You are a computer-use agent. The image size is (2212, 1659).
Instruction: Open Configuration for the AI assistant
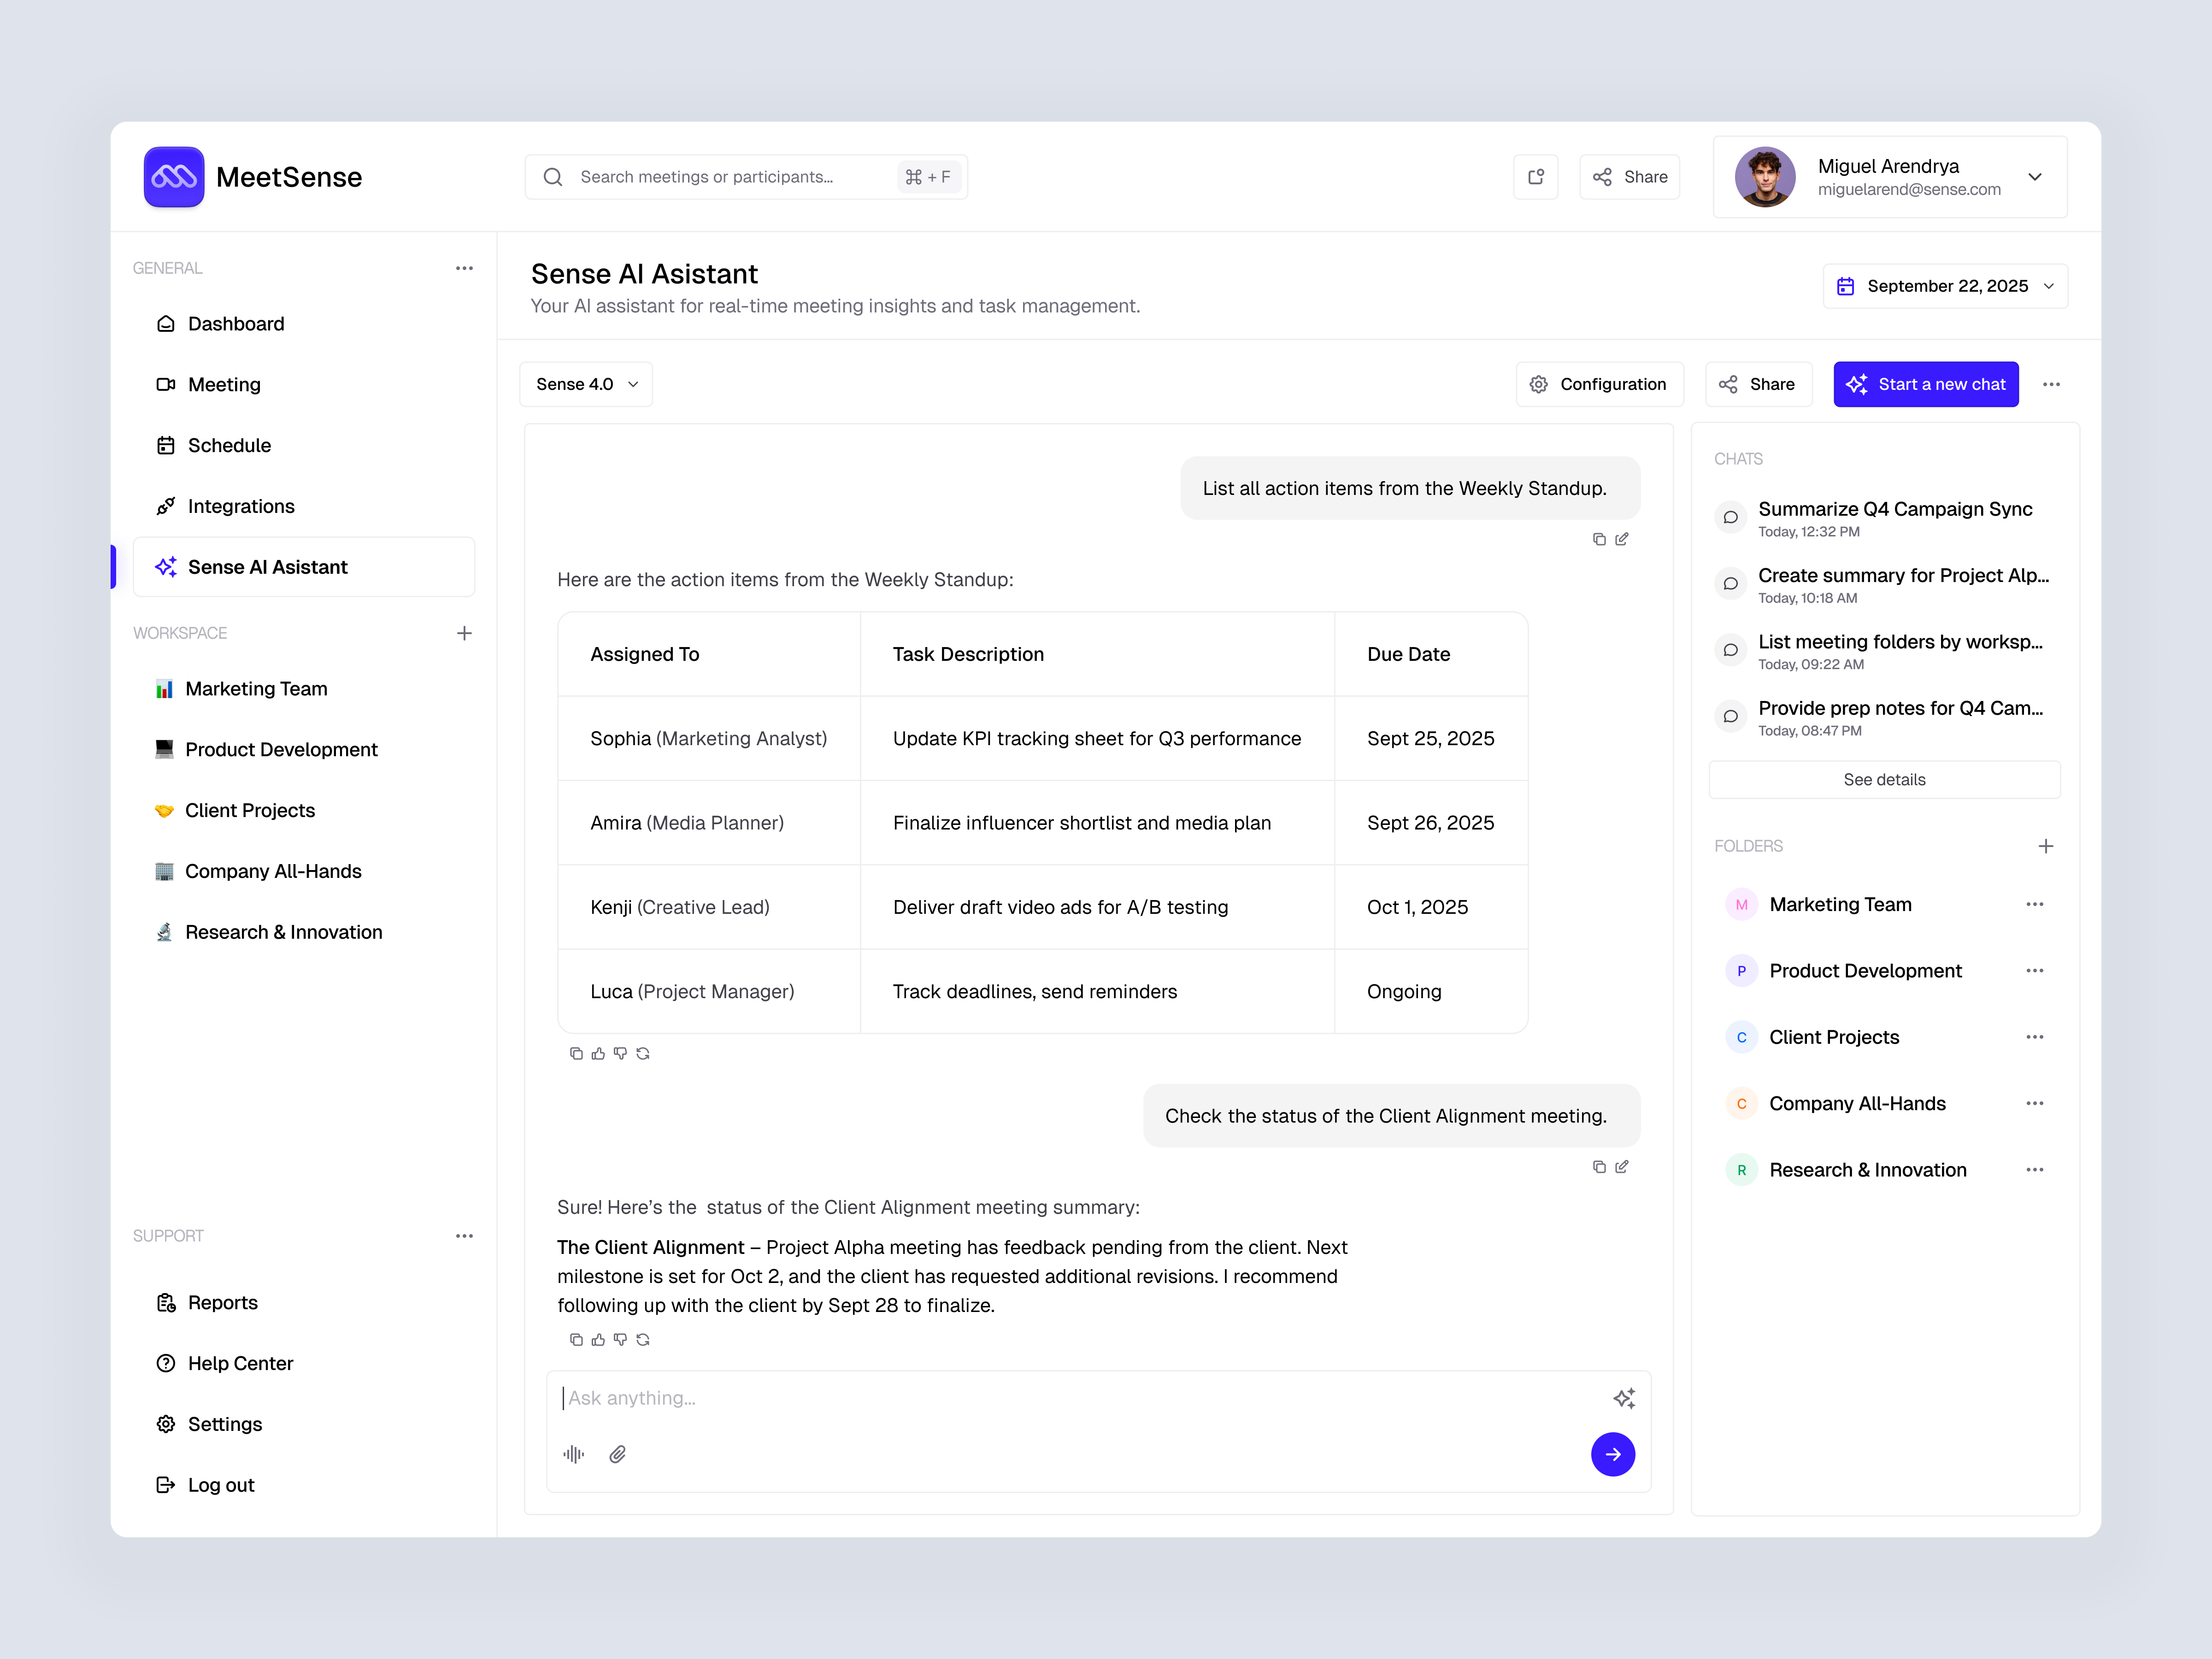pyautogui.click(x=1599, y=384)
